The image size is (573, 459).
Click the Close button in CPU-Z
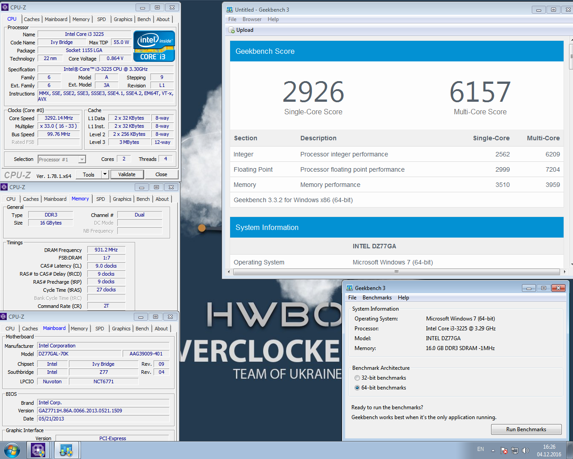(161, 174)
